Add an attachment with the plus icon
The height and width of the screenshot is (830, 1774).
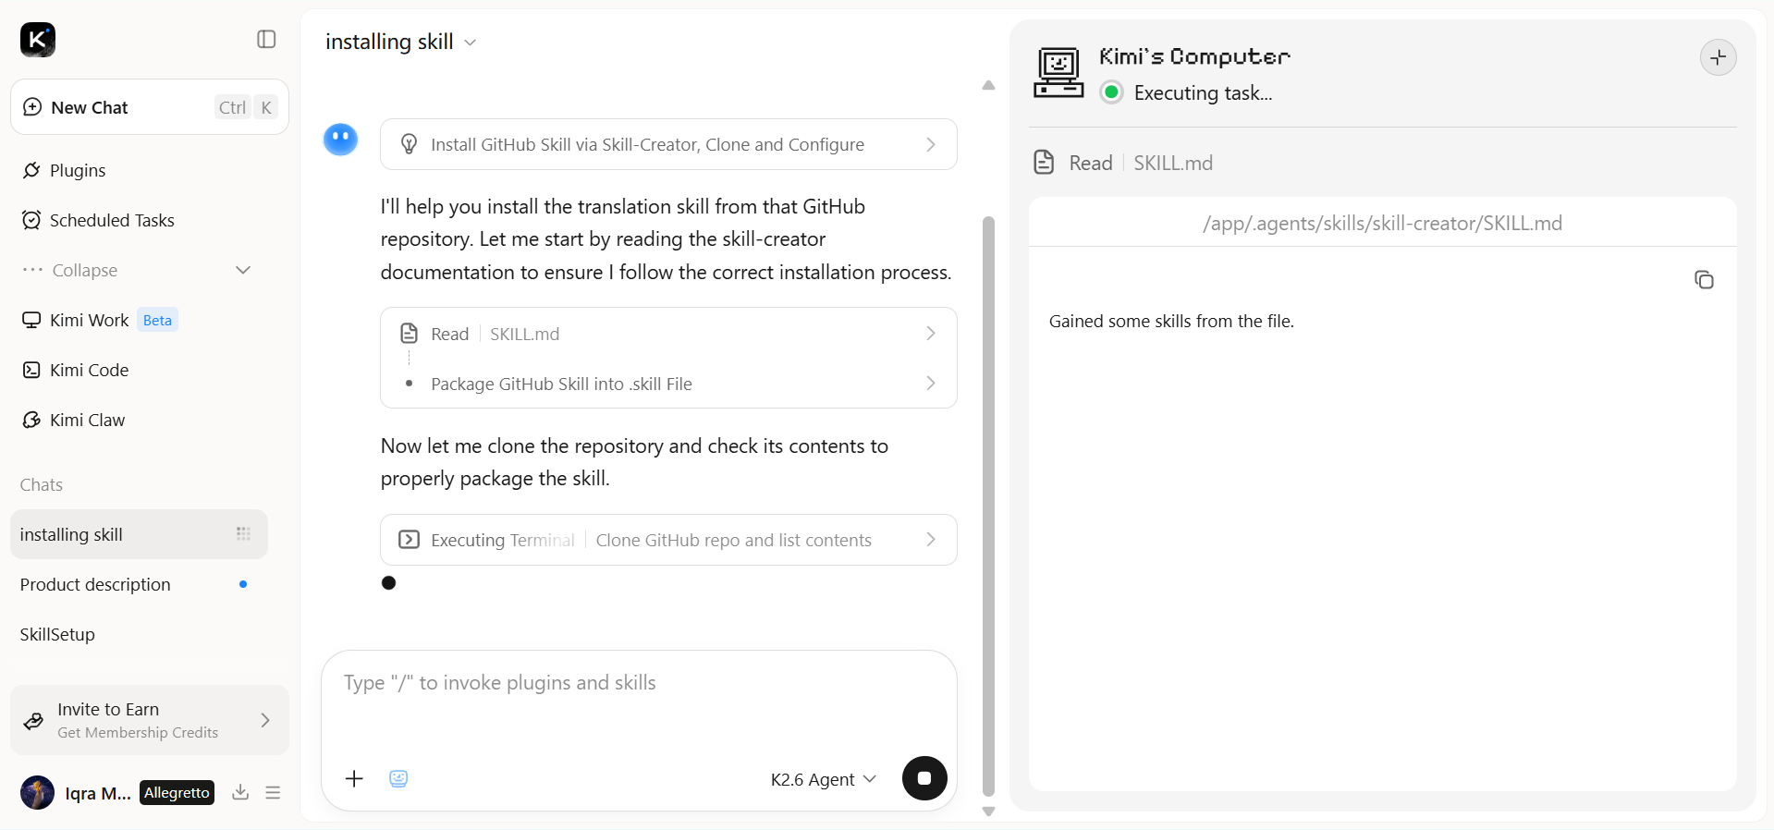pyautogui.click(x=354, y=778)
